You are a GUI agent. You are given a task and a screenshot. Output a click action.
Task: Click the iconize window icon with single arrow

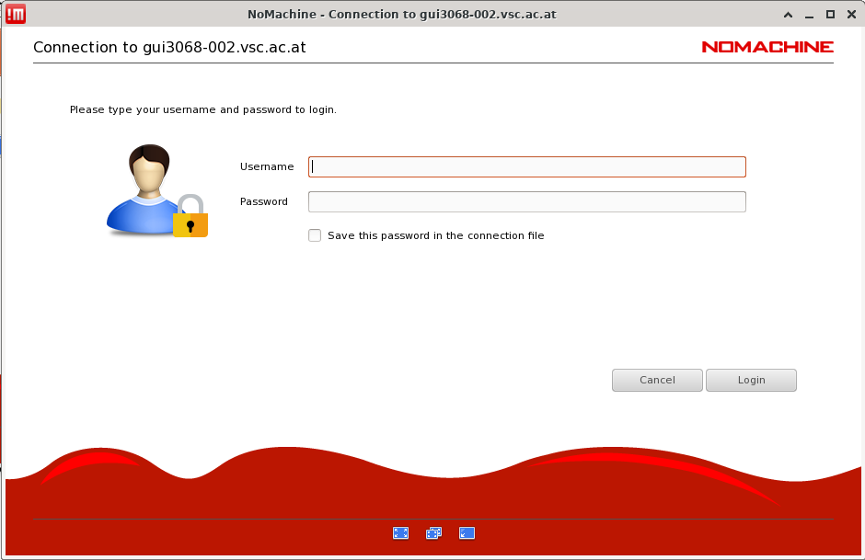click(467, 533)
